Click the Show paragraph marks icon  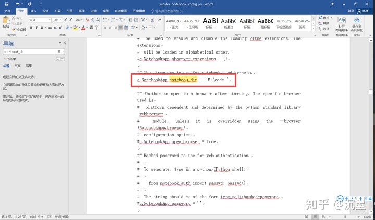[x=159, y=20]
